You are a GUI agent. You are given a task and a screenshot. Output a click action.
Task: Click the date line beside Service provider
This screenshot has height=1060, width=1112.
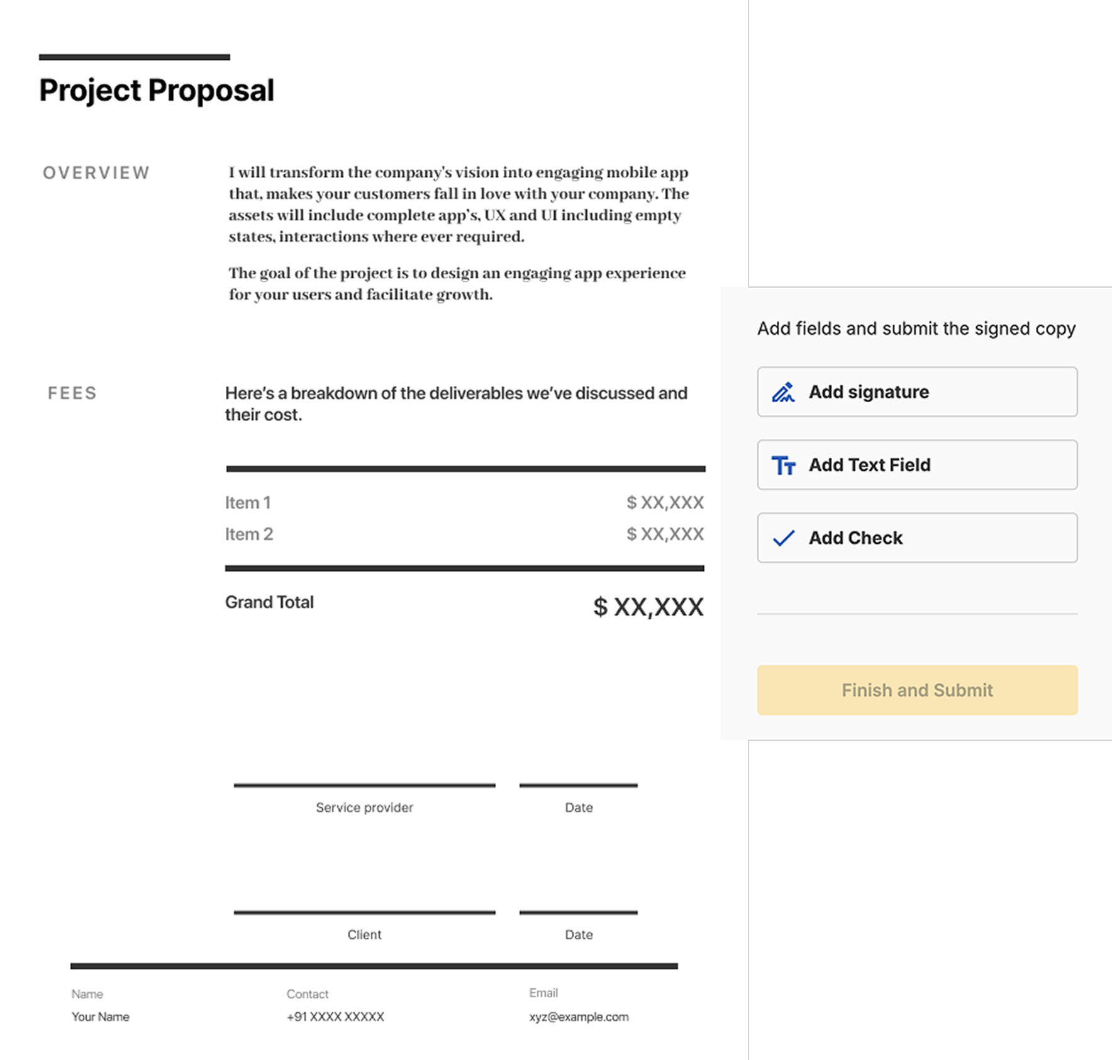pos(578,784)
